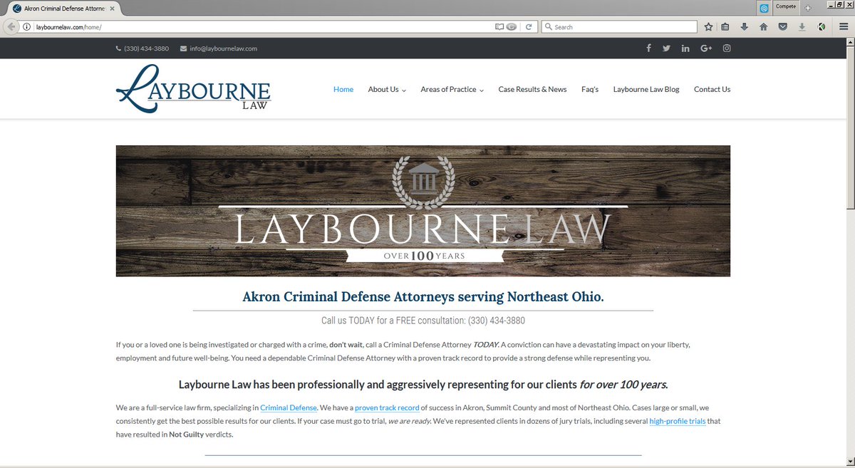The image size is (855, 468).
Task: Bookmark this page with the star
Action: 708,27
